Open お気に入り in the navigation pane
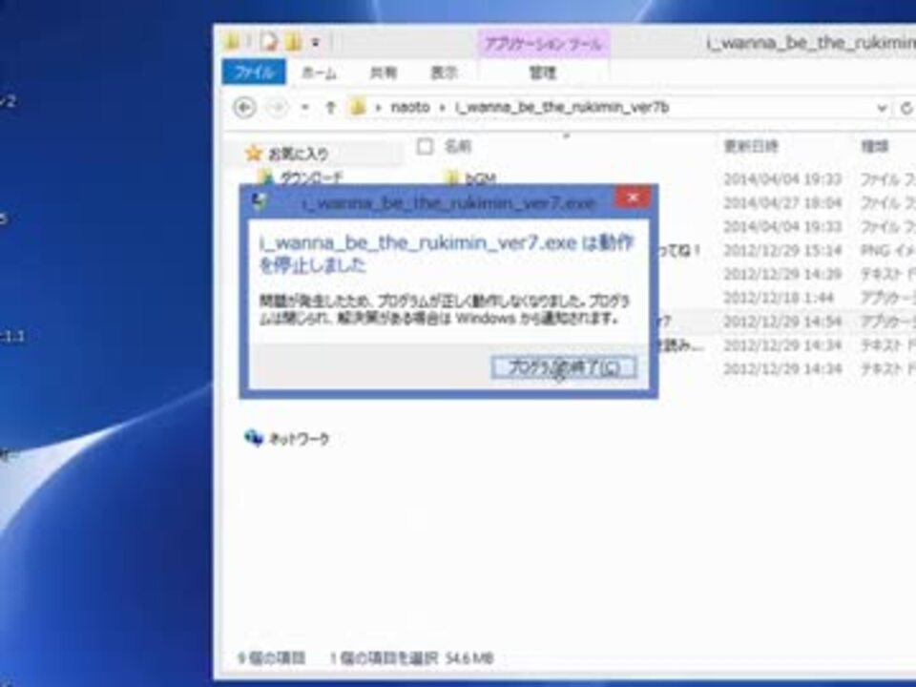This screenshot has height=687, width=916. point(299,154)
